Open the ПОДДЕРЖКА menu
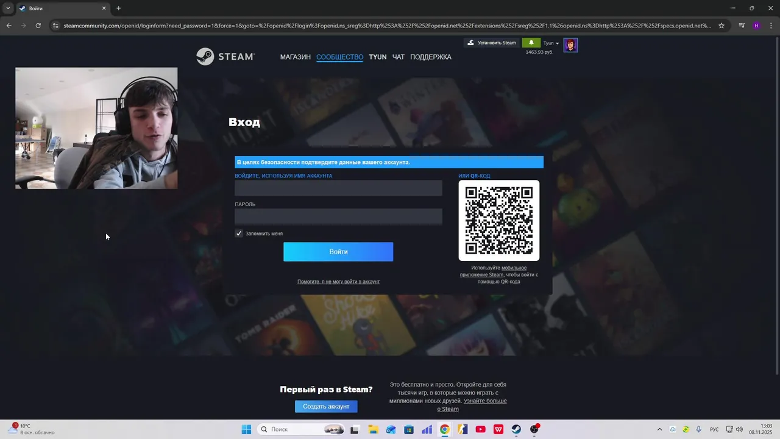Screen dimensions: 780x439 [x=431, y=57]
